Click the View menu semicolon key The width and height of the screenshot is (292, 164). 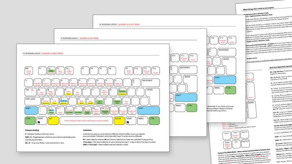pyautogui.click(x=126, y=101)
